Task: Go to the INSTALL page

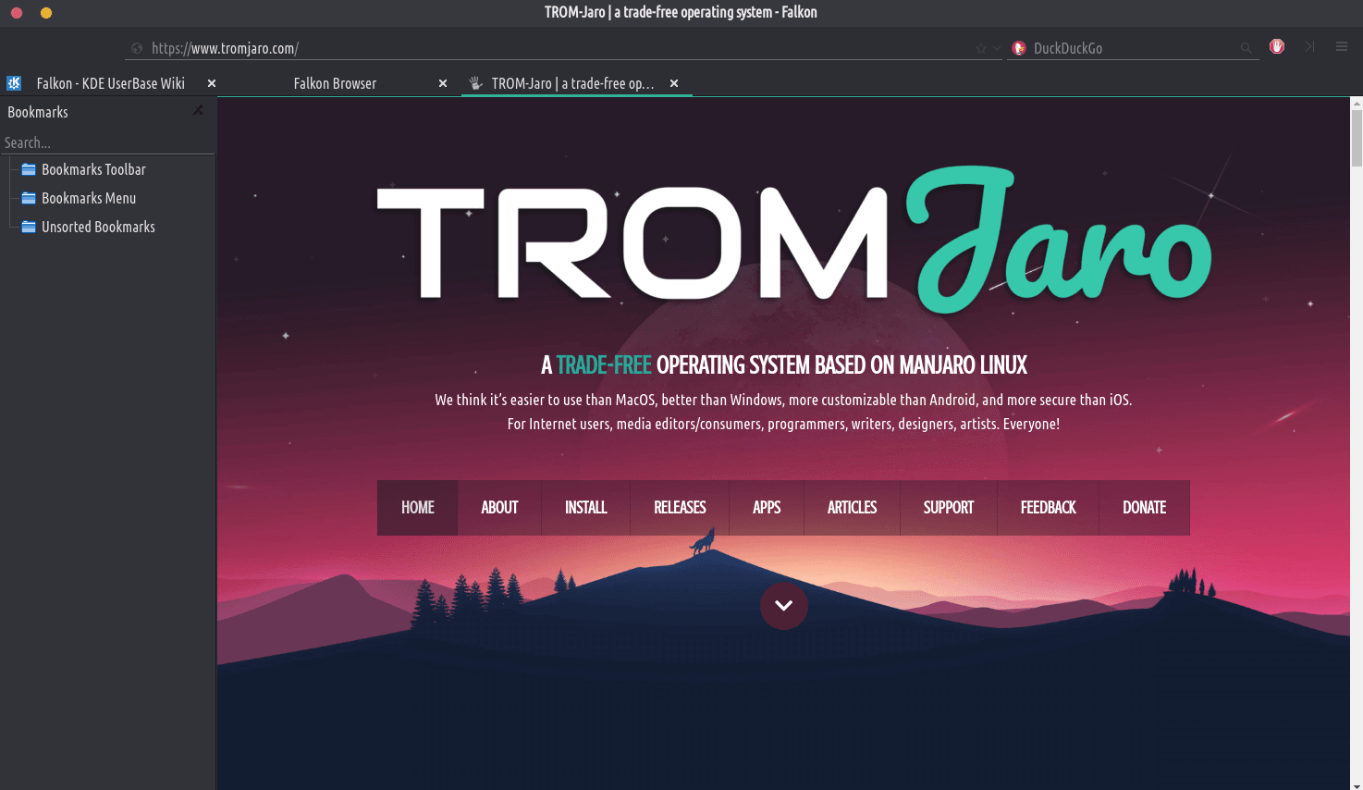Action: click(x=585, y=508)
